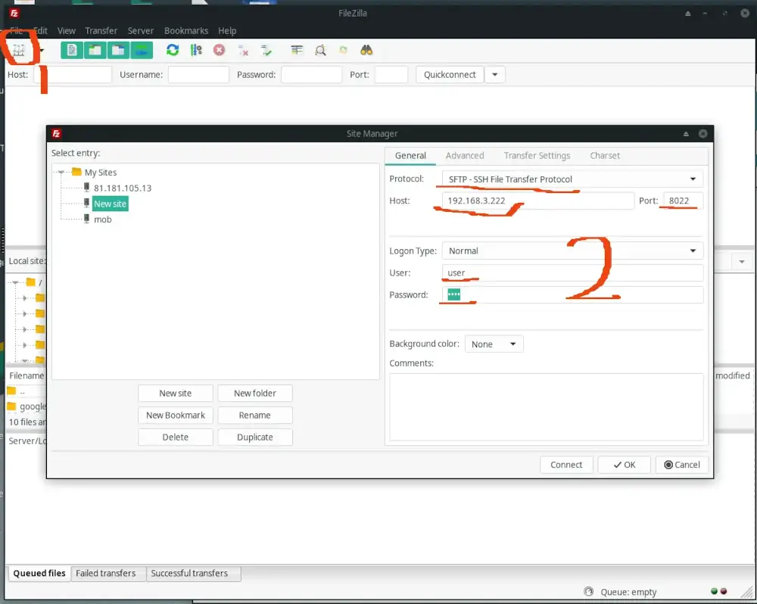Click the binoculars file search icon

[x=366, y=50]
